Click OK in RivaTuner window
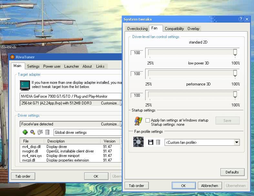 point(96,176)
